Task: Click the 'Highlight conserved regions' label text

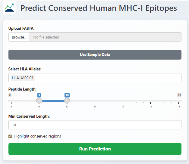Action: click(x=37, y=136)
